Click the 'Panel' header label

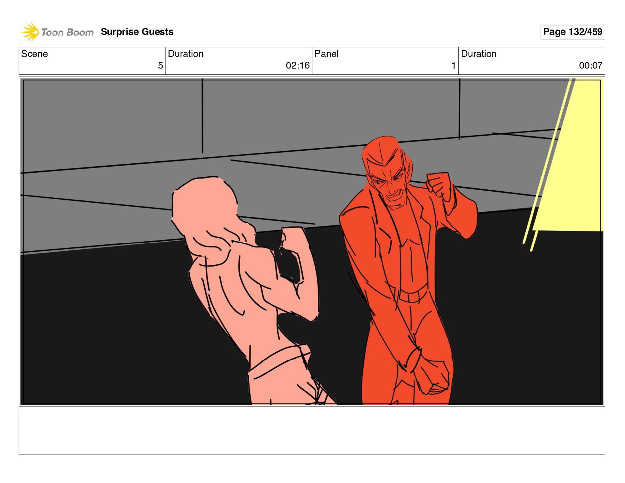tap(326, 54)
